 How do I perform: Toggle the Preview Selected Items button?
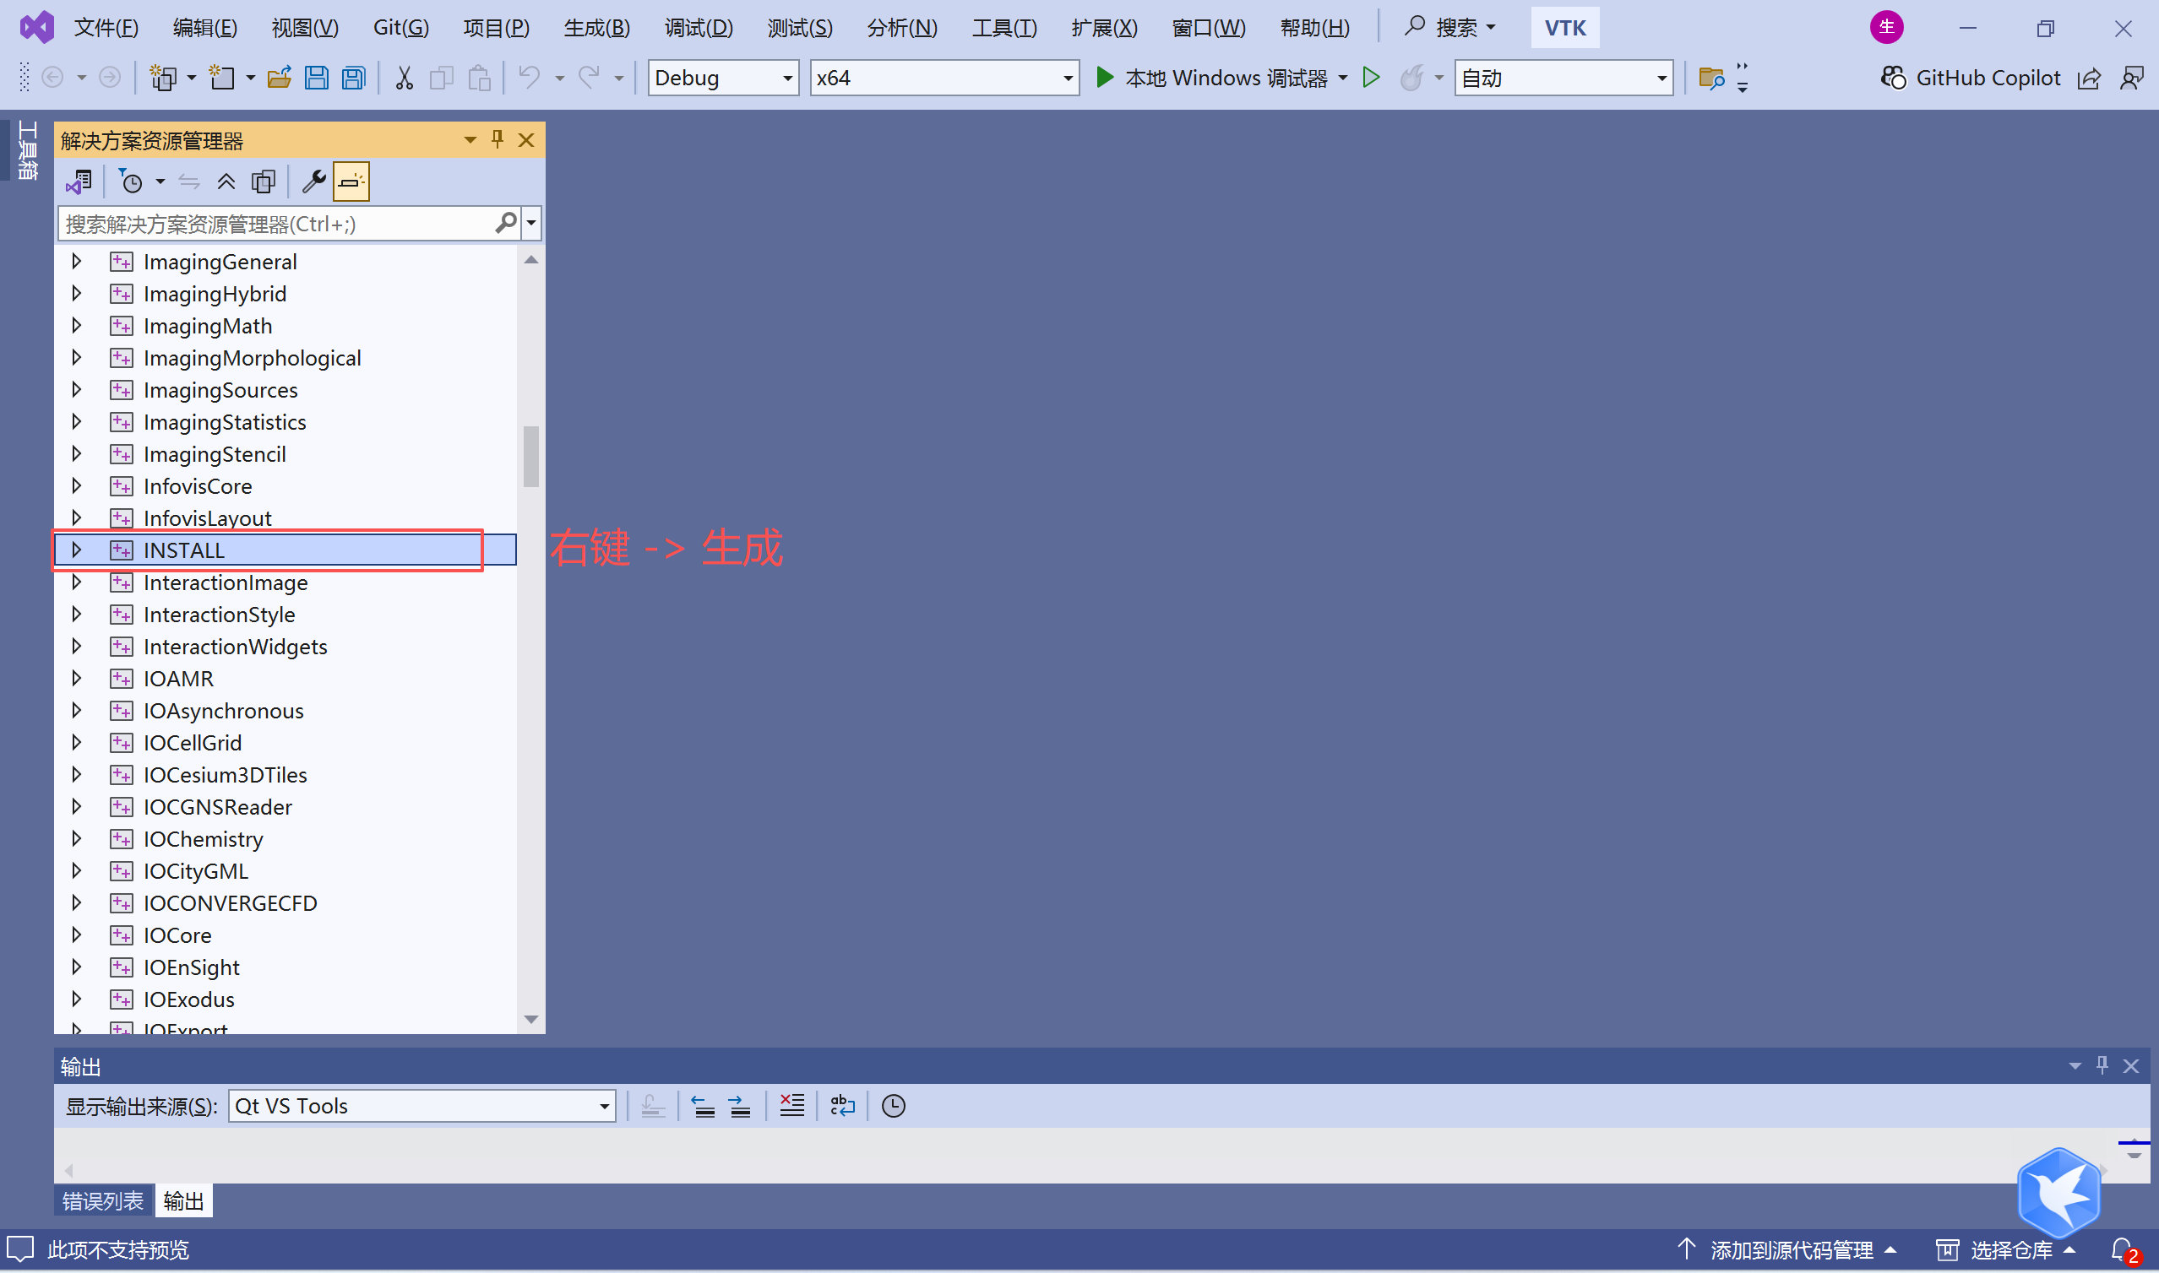click(x=351, y=181)
